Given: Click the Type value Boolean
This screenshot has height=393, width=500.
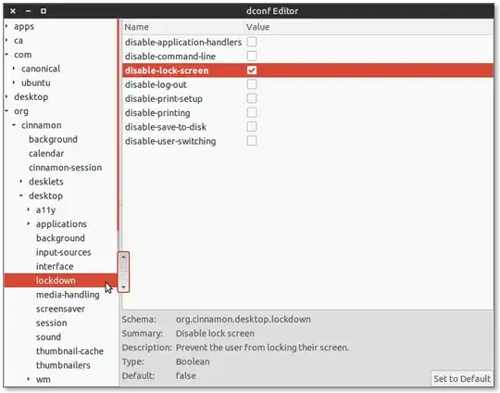Looking at the screenshot, I should [x=193, y=361].
